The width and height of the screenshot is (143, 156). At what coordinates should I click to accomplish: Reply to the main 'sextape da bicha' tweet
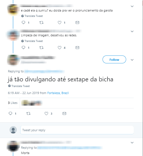[x=10, y=113]
